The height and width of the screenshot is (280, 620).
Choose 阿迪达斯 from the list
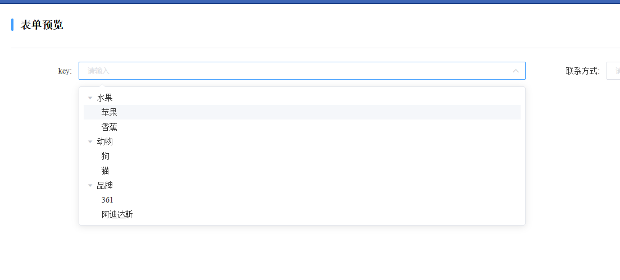302,215
